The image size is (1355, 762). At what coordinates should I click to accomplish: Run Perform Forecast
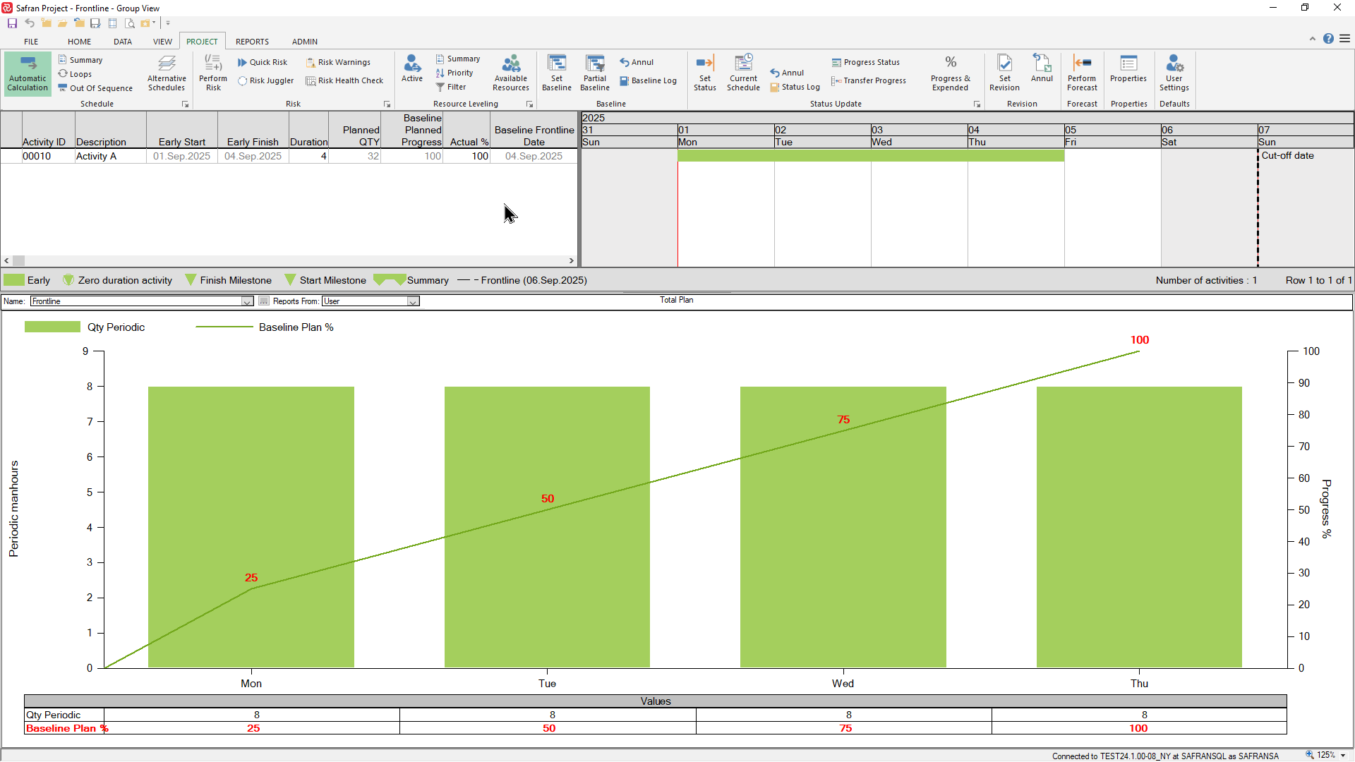click(1082, 73)
